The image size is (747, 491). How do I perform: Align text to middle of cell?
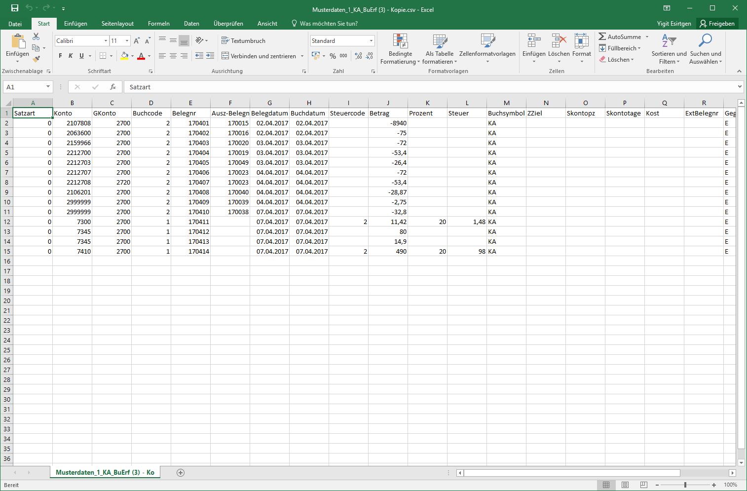(173, 40)
